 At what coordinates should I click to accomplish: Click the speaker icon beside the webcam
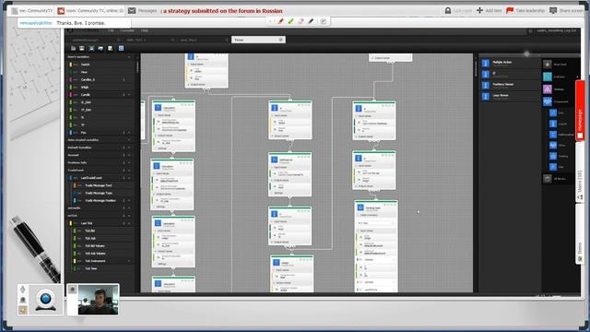tap(23, 310)
